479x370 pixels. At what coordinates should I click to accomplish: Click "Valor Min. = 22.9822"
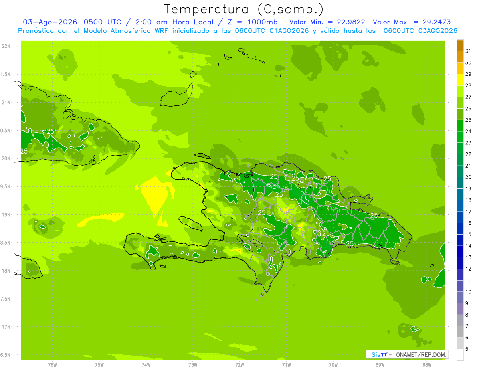327,22
